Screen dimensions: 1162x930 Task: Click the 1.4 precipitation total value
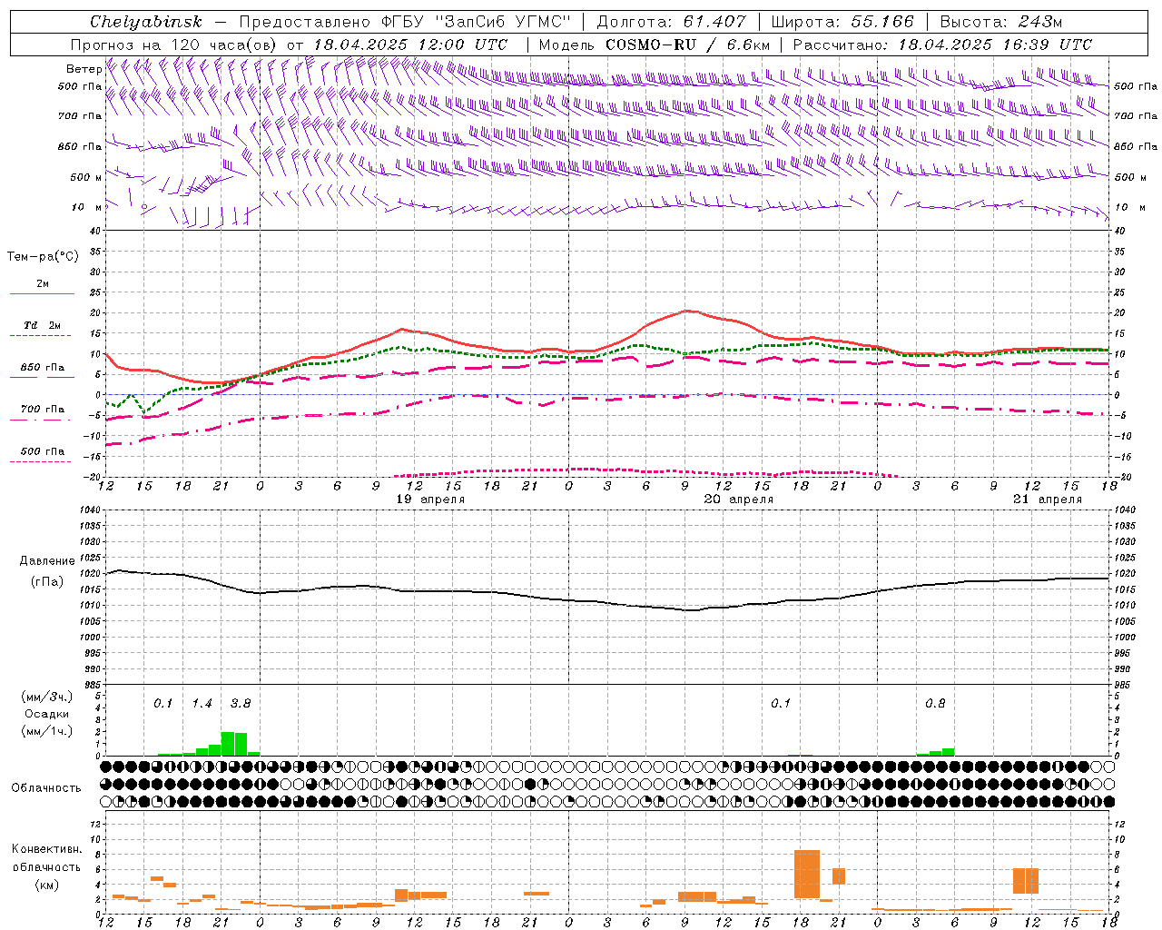[x=202, y=704]
